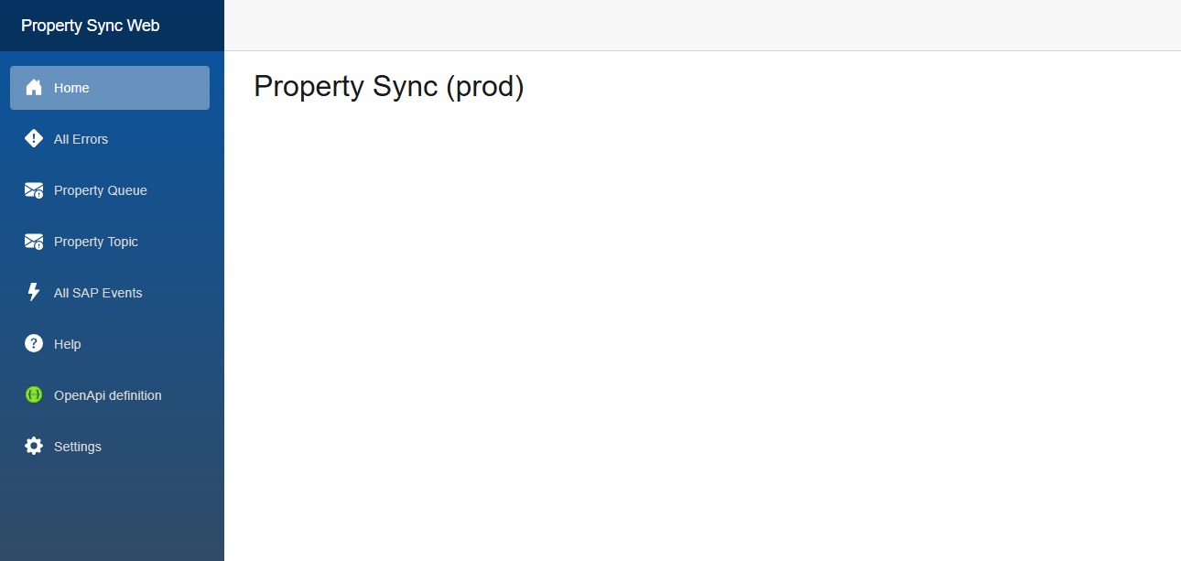
Task: Click the Home house icon
Action: coord(34,88)
